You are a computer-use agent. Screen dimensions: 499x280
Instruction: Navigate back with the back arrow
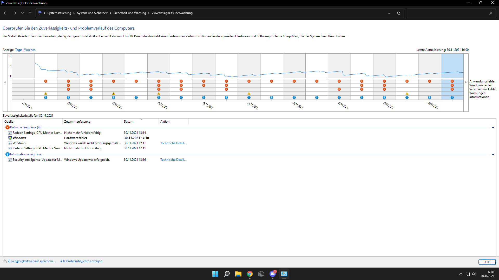coord(5,13)
